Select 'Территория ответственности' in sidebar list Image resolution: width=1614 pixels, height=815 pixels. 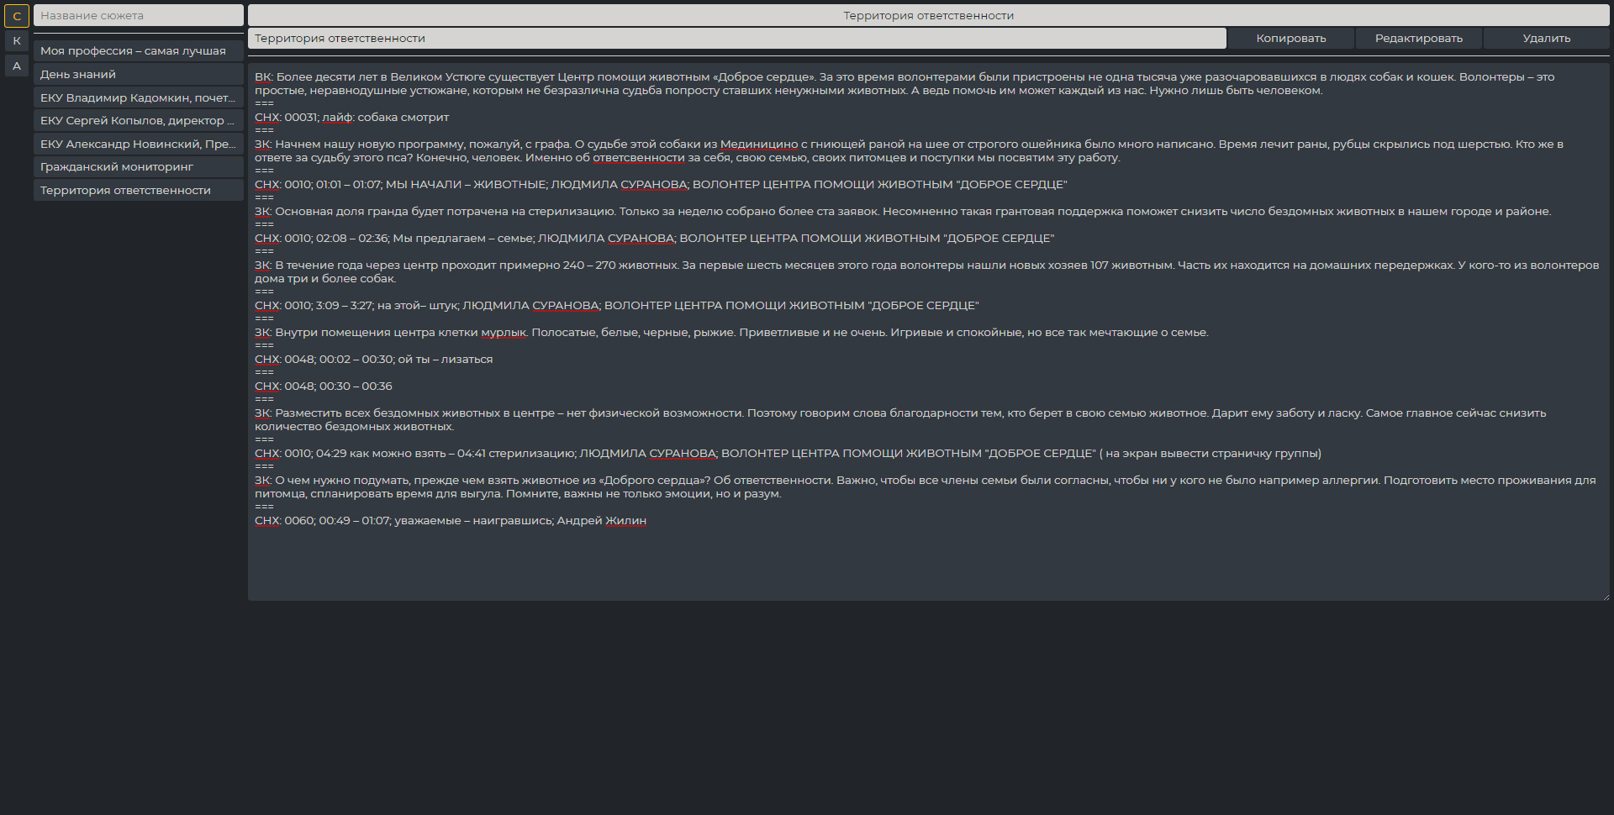click(139, 191)
